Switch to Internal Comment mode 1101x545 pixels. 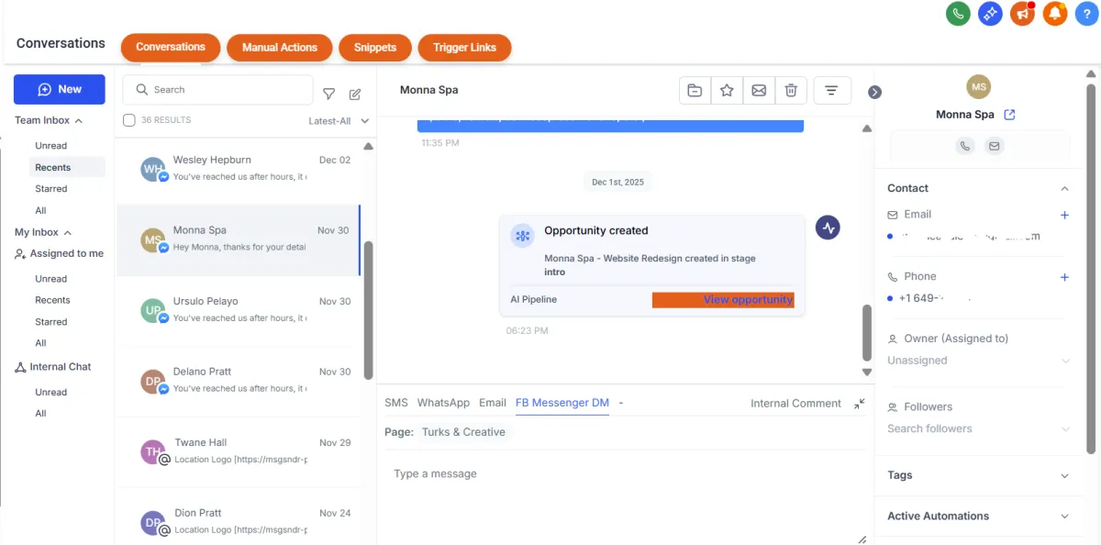tap(795, 404)
